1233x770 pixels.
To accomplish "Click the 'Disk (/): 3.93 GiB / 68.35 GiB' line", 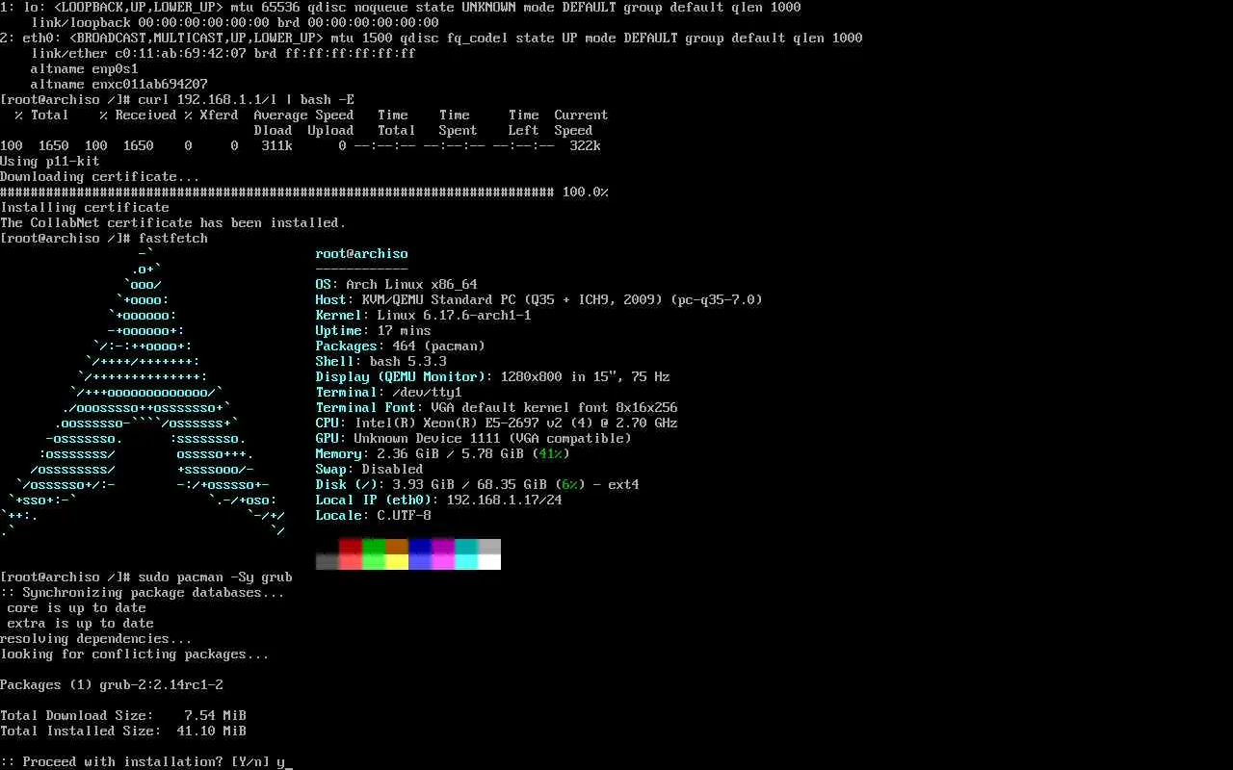I will coord(478,485).
